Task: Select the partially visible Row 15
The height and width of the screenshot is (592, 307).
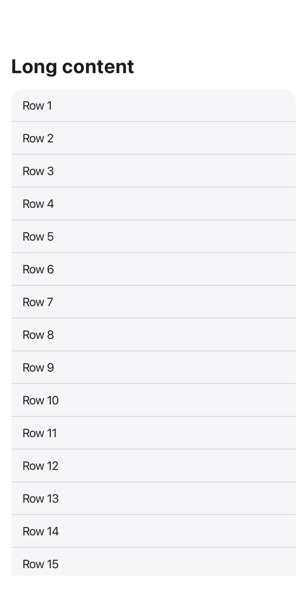Action: 153,562
